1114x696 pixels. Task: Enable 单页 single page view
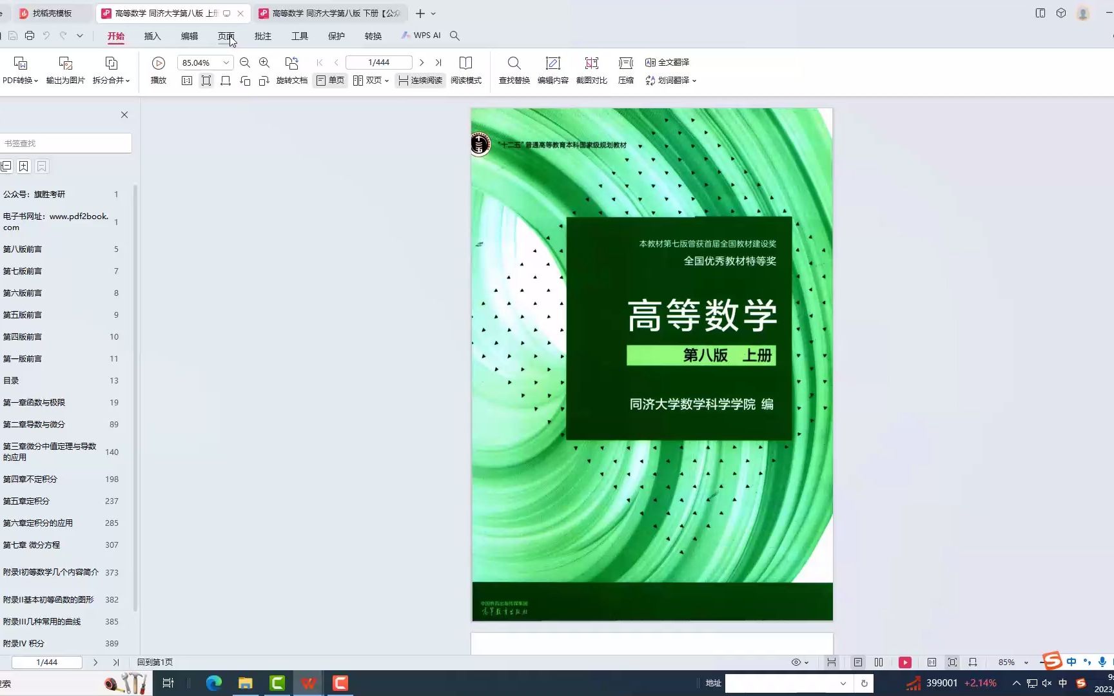330,81
